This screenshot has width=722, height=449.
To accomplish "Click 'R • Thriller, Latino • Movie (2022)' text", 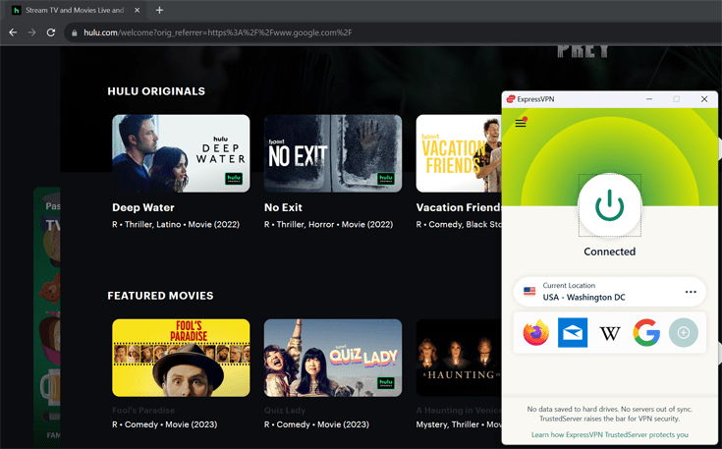I will (x=176, y=225).
